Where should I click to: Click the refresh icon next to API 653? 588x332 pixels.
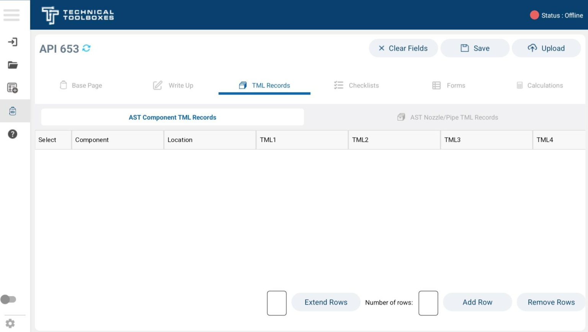click(x=87, y=48)
